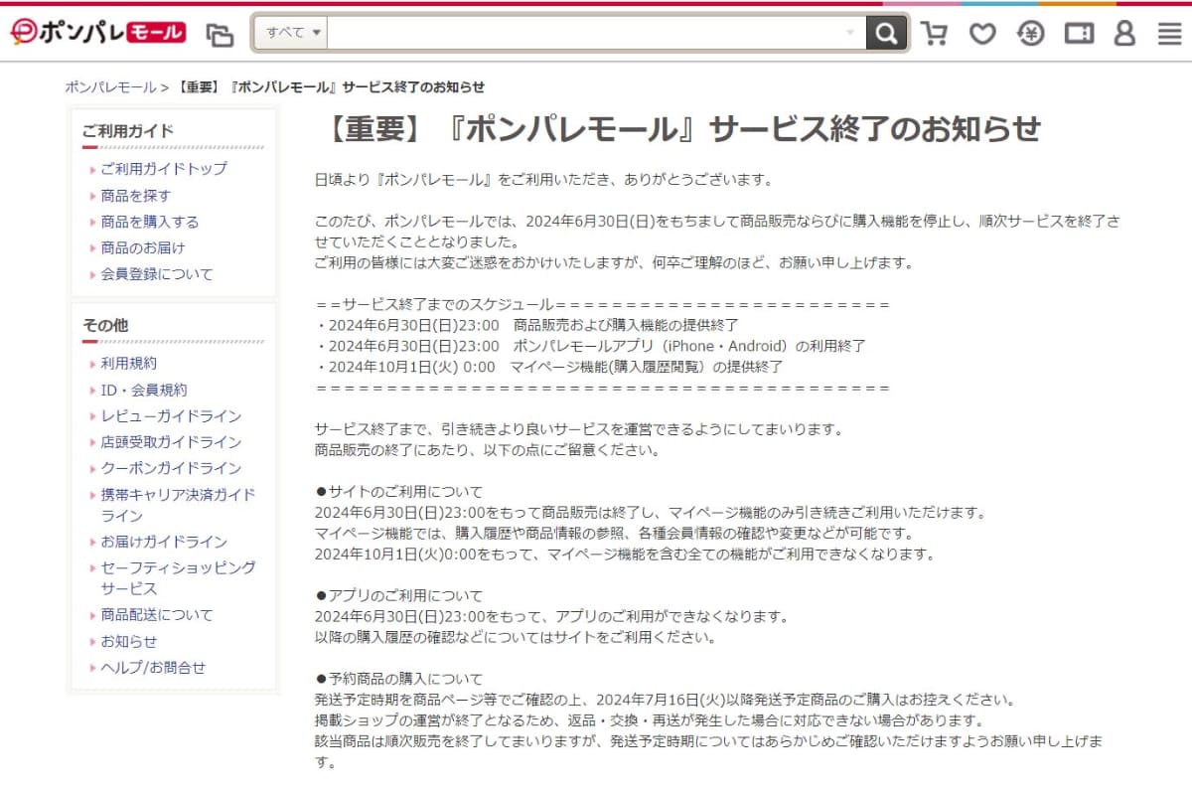
Task: Open お届けガイドライン link
Action: click(164, 542)
